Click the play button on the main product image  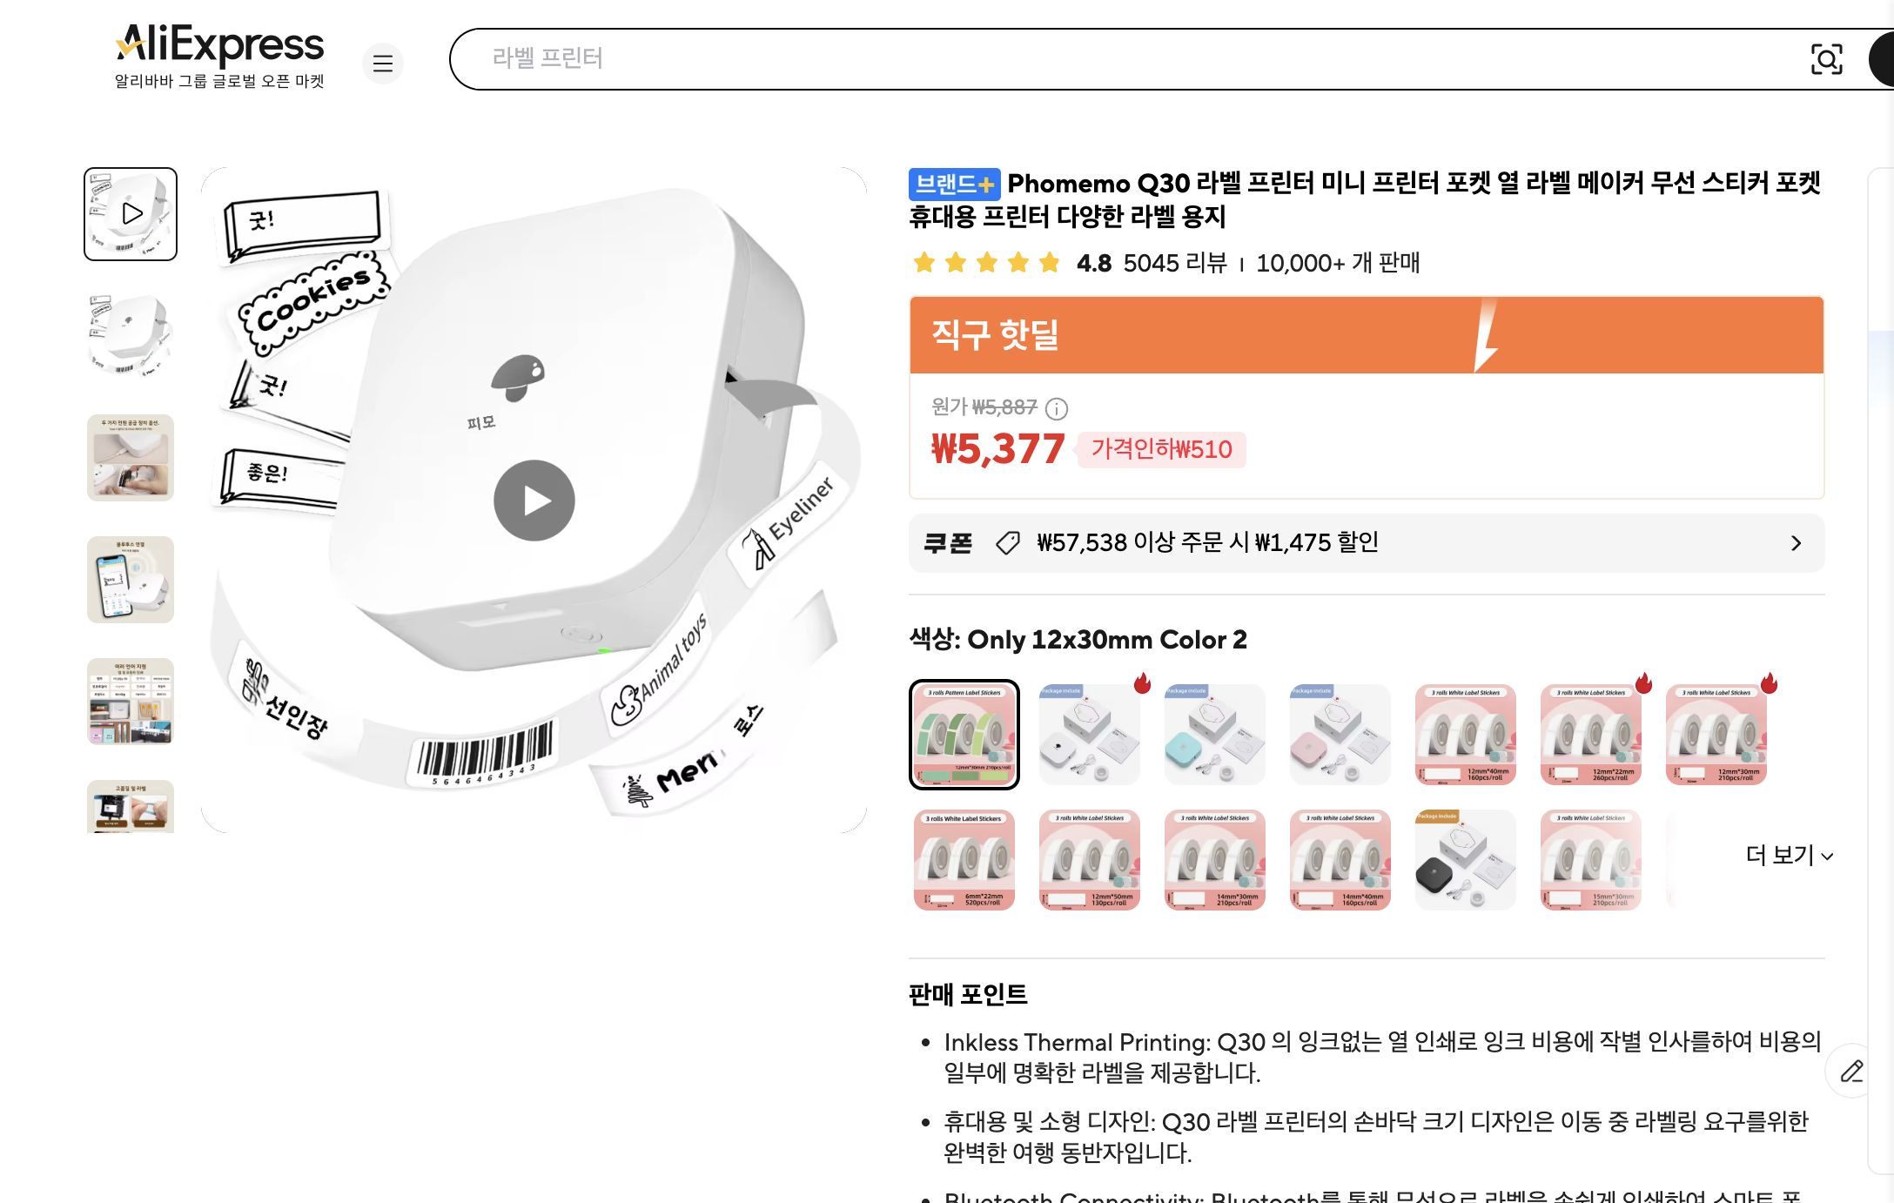click(534, 500)
